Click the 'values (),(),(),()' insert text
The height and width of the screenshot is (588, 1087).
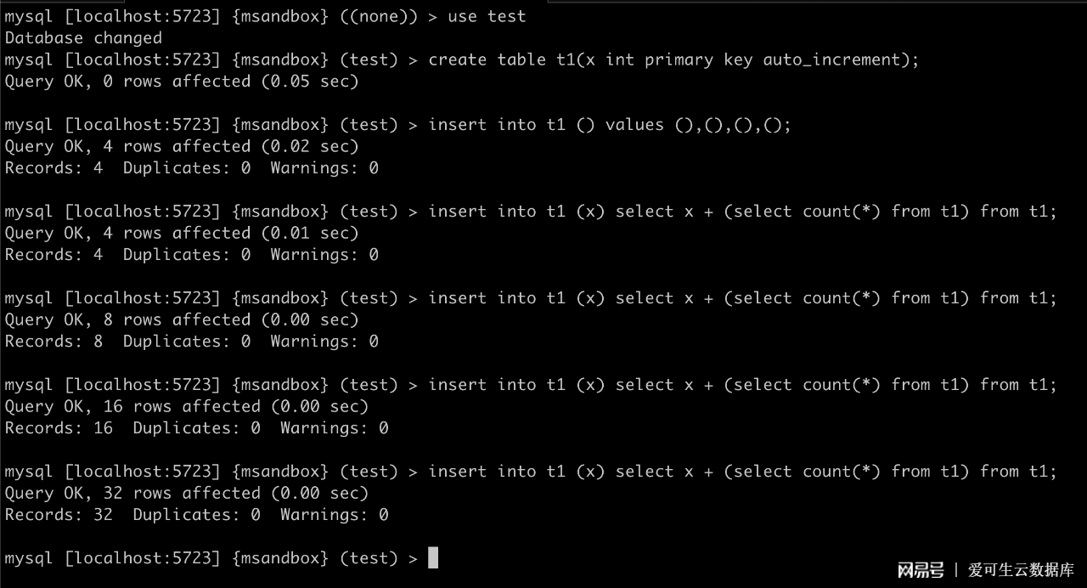pos(698,125)
